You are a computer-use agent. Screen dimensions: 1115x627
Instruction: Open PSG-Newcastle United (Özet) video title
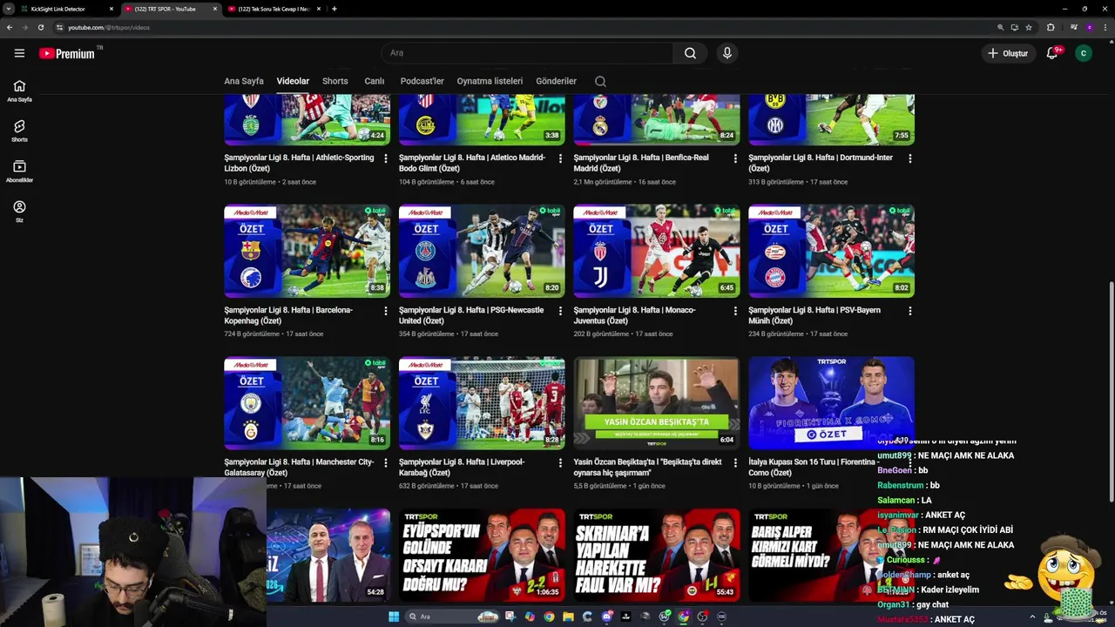(471, 315)
